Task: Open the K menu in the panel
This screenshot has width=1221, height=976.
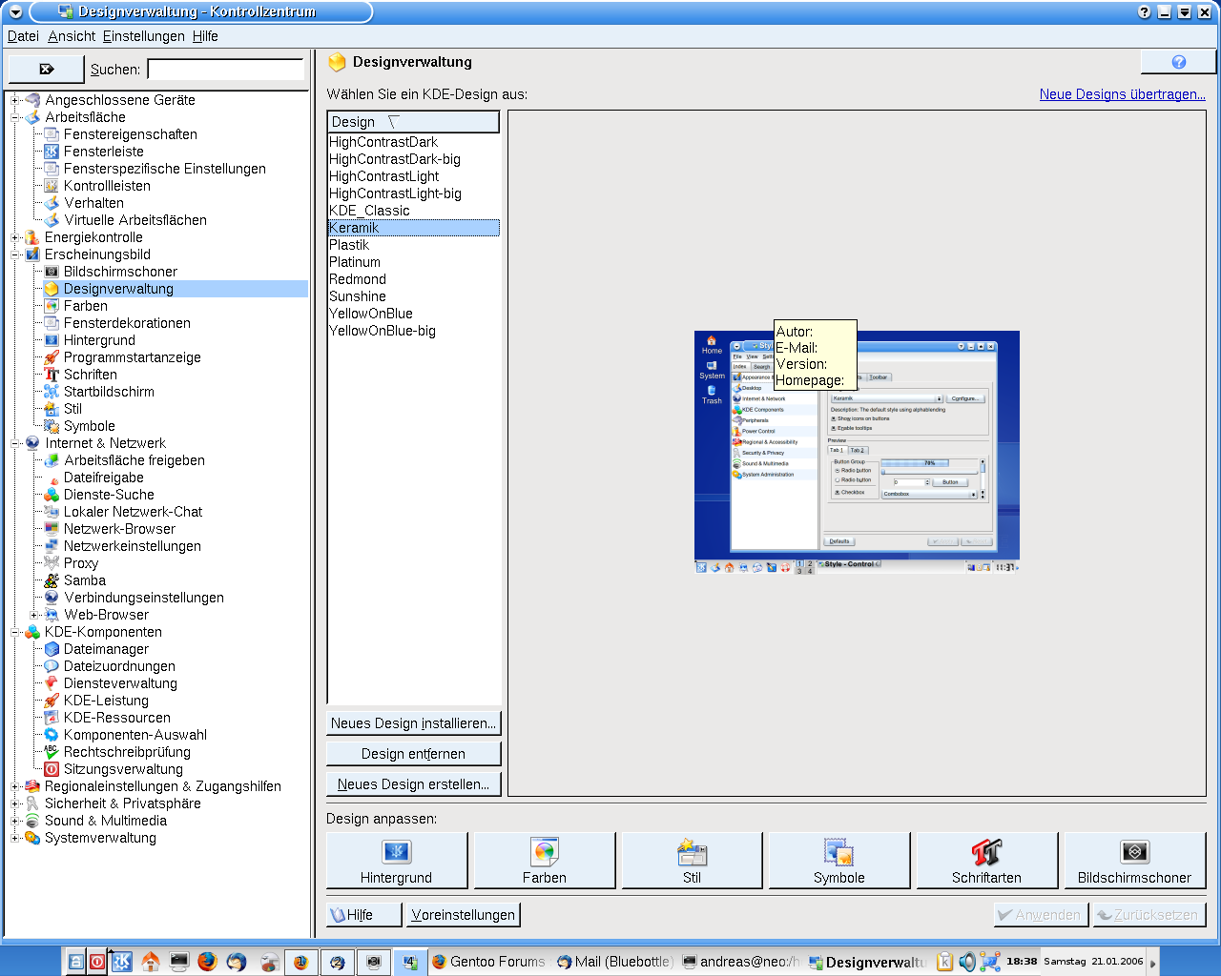Action: pyautogui.click(x=121, y=962)
